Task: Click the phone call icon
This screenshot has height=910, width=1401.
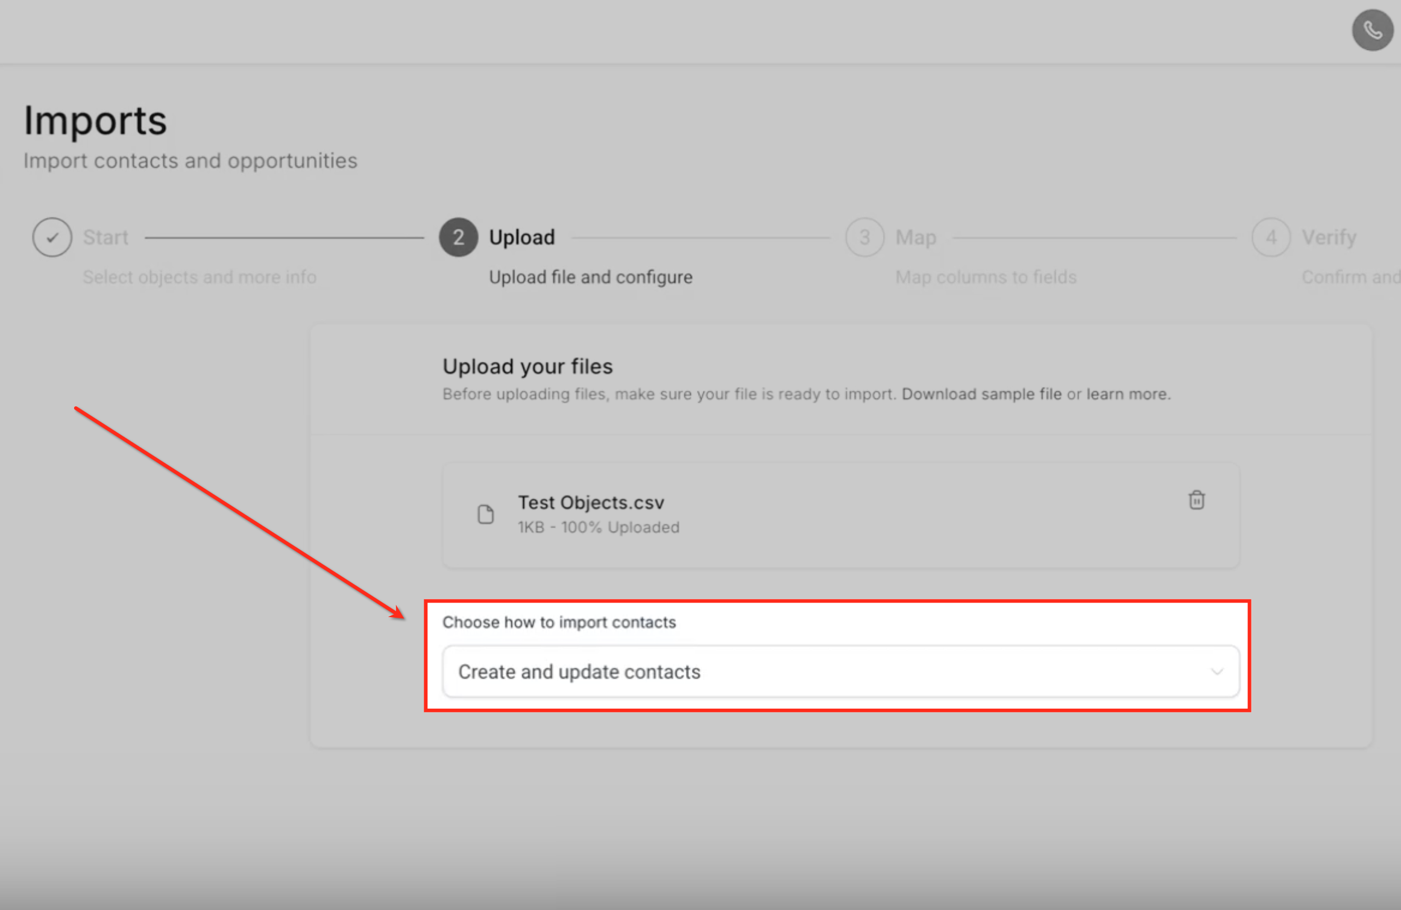Action: click(x=1372, y=30)
